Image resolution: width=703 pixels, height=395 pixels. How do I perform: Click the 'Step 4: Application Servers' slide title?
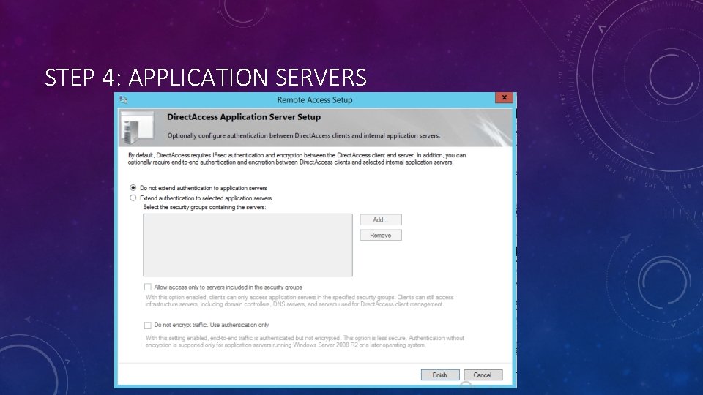(206, 77)
